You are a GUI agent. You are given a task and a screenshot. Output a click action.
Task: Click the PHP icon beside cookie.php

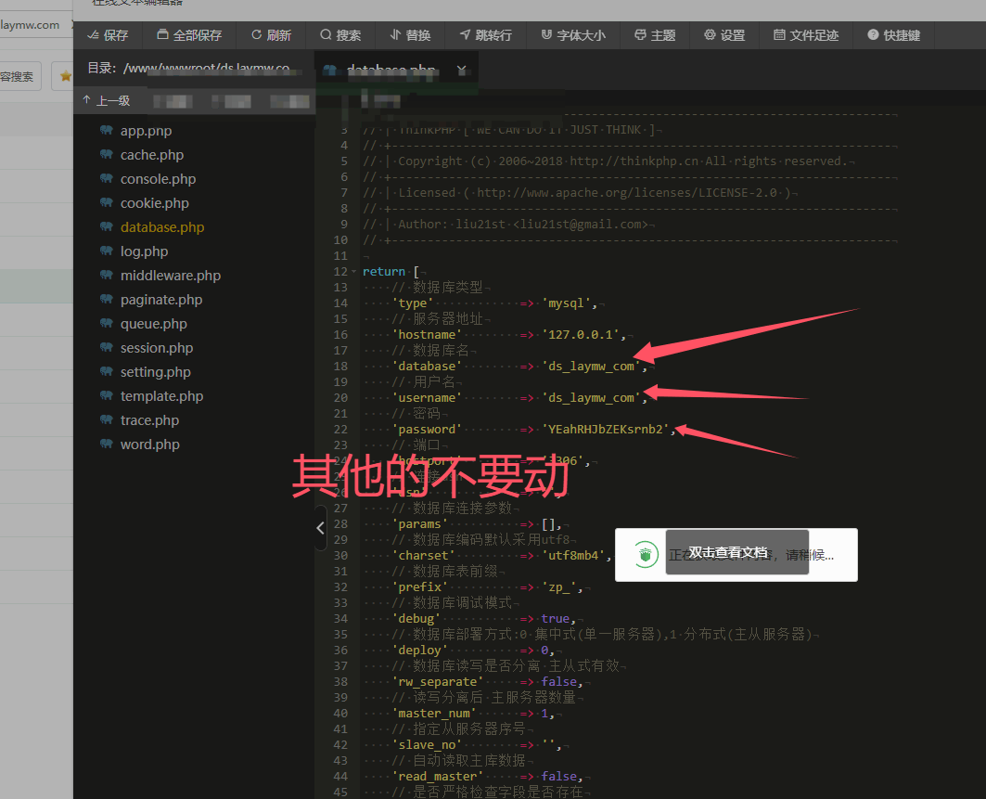[x=107, y=202]
